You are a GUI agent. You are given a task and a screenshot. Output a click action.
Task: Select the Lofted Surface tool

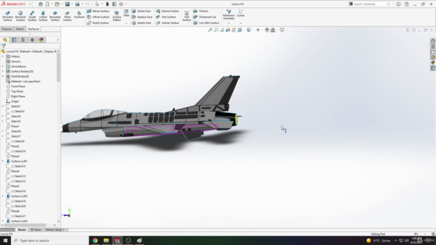click(x=43, y=16)
